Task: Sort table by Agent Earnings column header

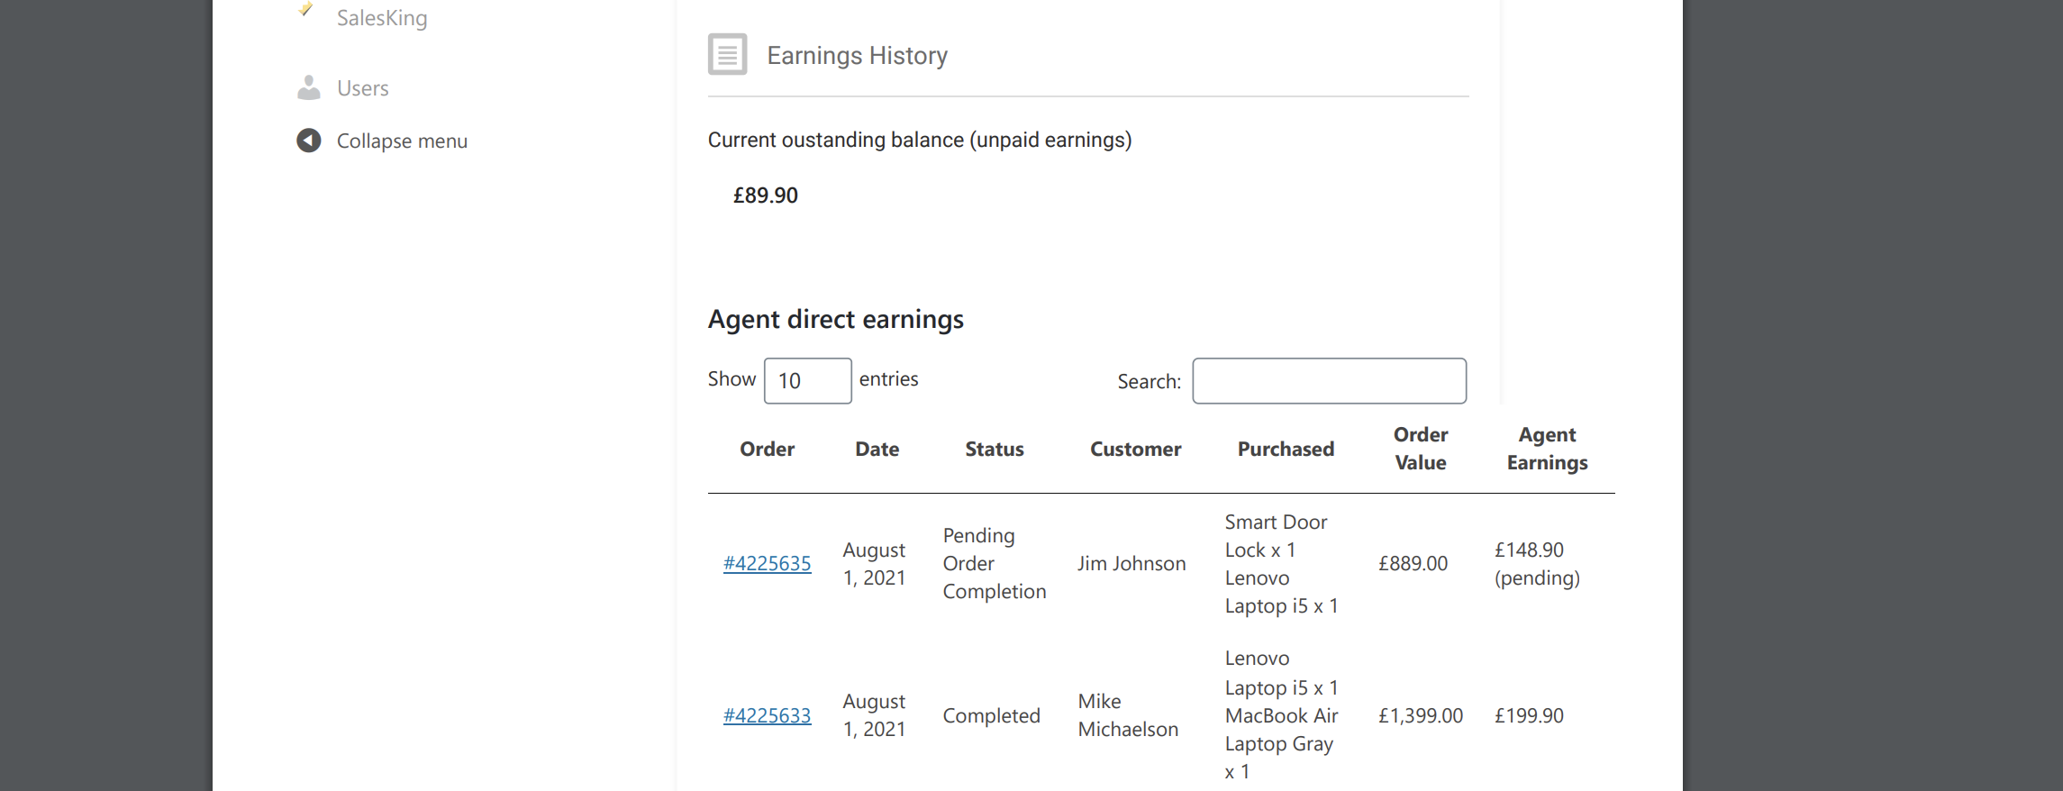Action: click(1548, 449)
